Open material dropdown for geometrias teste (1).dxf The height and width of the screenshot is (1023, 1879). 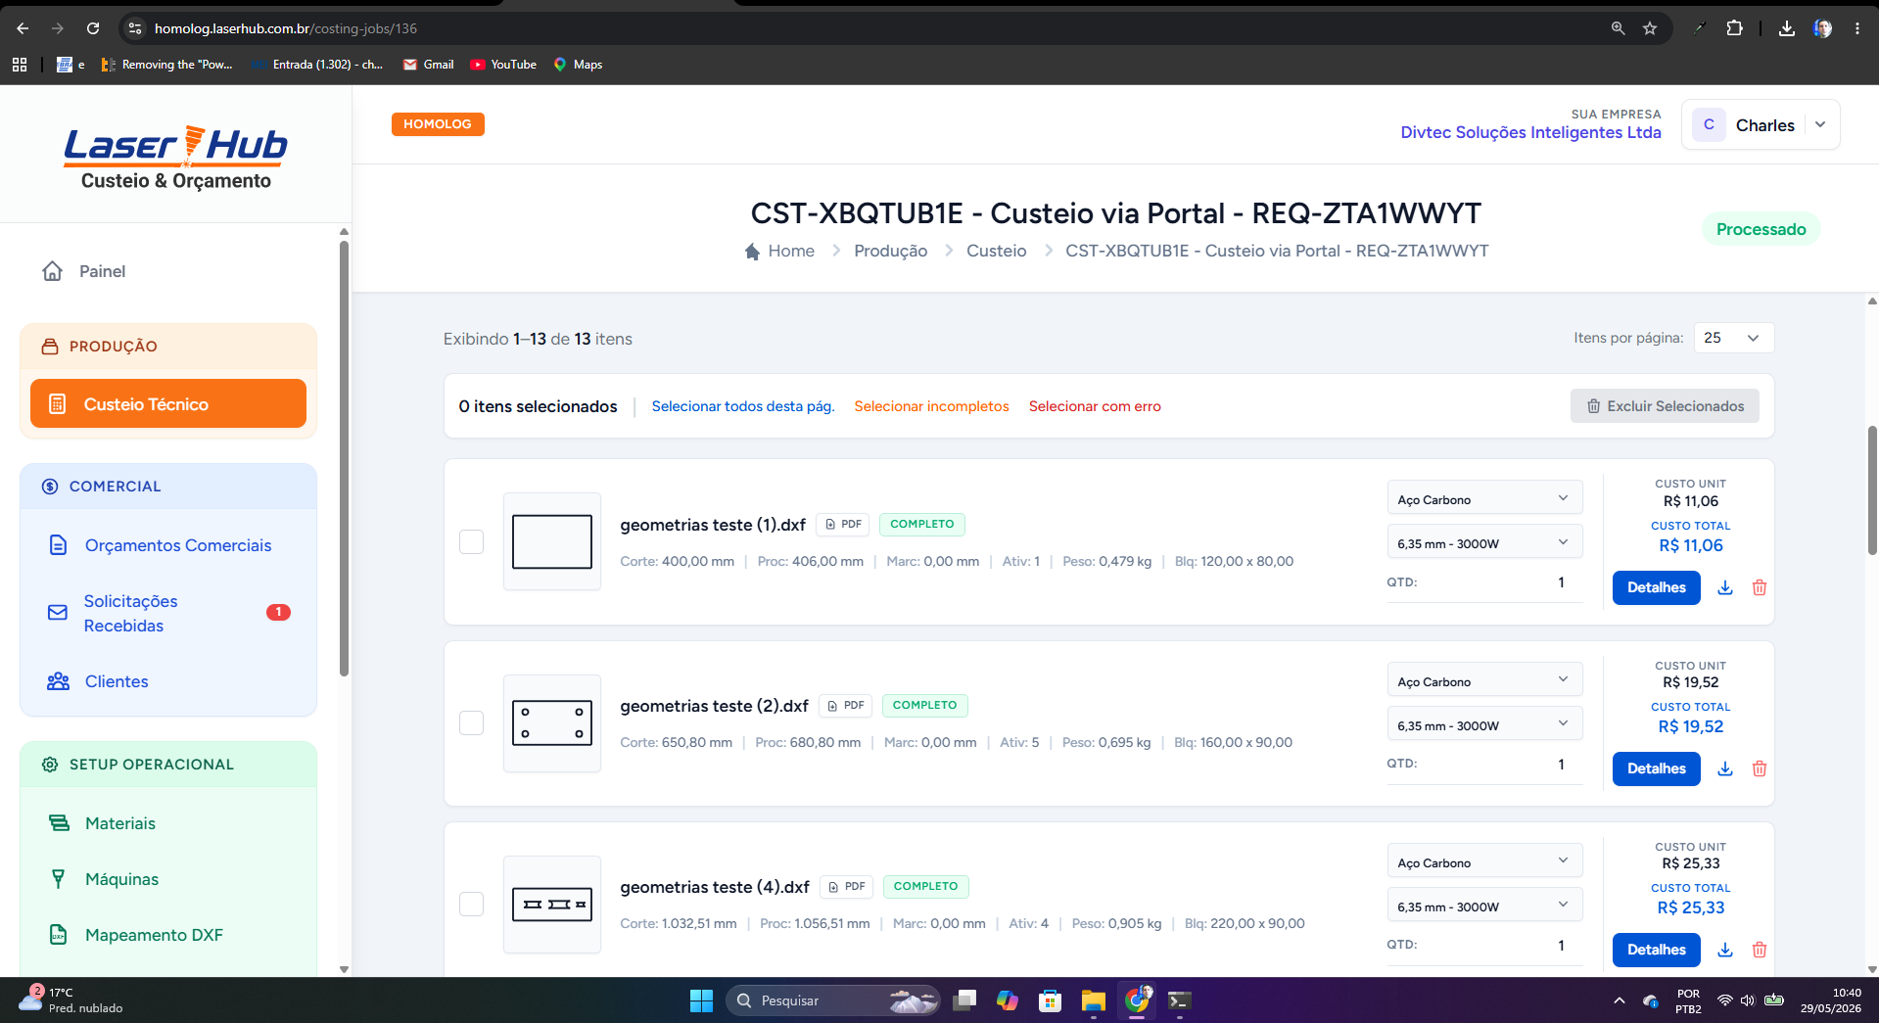click(1484, 499)
